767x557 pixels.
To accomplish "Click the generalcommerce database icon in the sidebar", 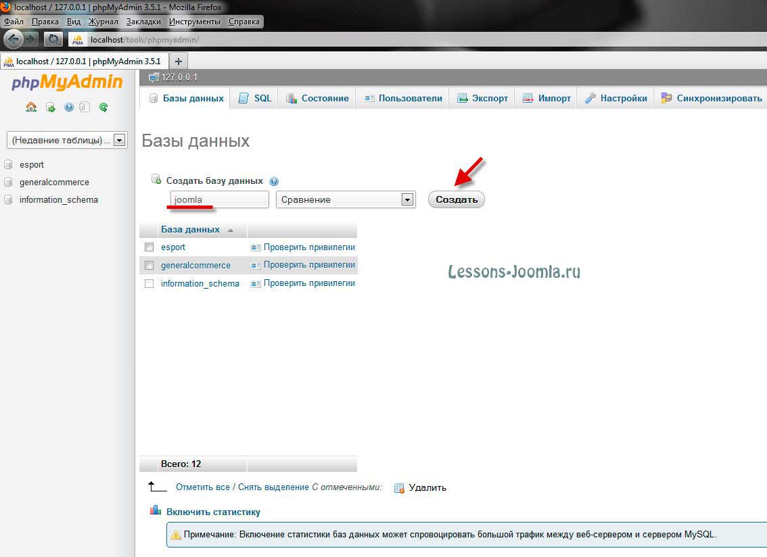I will [x=8, y=182].
